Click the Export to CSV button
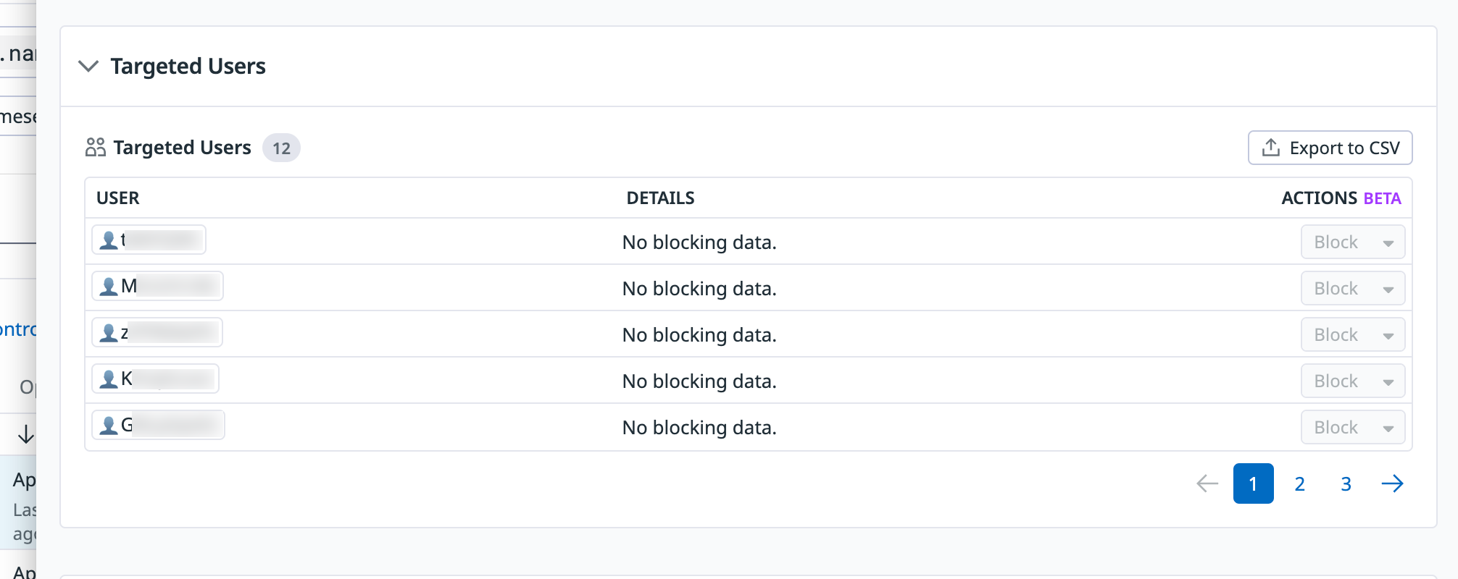The width and height of the screenshot is (1458, 579). coord(1330,148)
